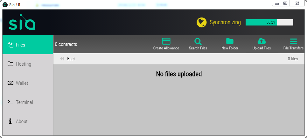The width and height of the screenshot is (307, 138).
Task: Click the New Folder label
Action: 230,48
